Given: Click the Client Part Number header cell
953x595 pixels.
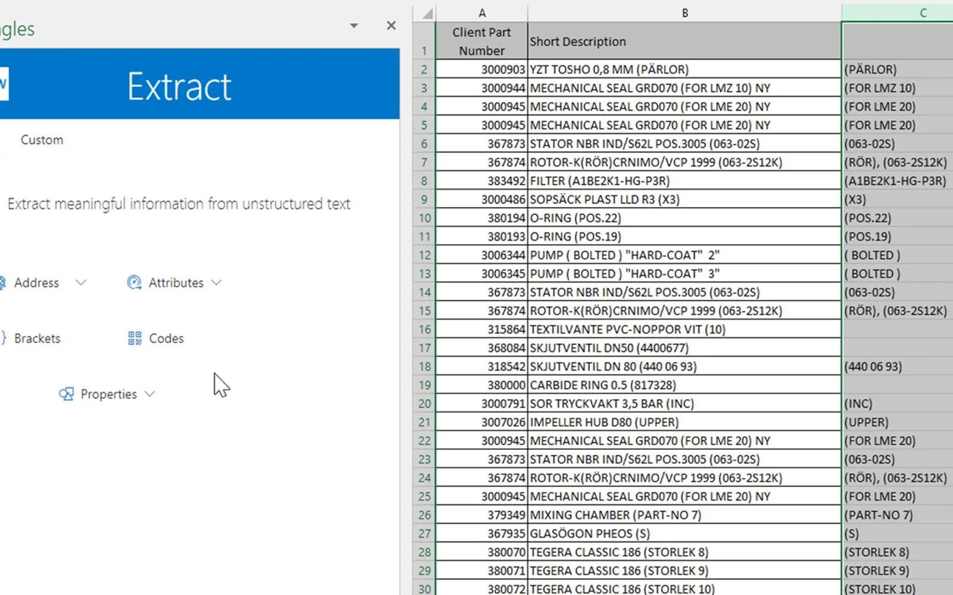Looking at the screenshot, I should [x=482, y=41].
